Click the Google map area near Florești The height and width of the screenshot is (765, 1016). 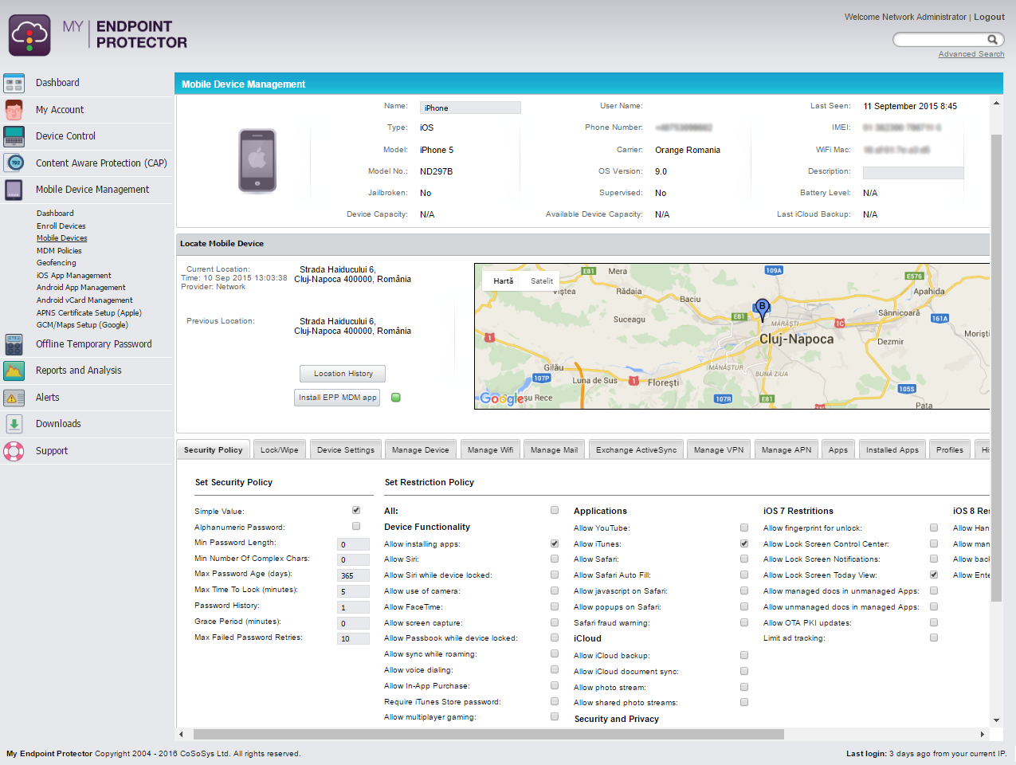coord(663,382)
